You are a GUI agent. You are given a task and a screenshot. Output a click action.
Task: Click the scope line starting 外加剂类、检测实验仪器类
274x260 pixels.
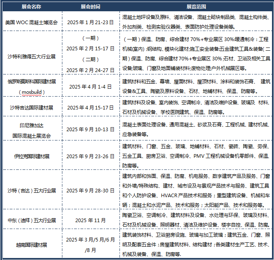[179, 27]
